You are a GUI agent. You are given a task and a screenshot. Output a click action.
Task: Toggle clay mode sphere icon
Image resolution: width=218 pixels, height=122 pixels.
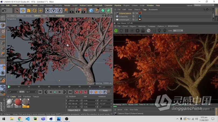[x=149, y=31]
